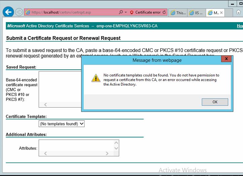Viewport: 243px width, 176px height.
Task: View the Certificate error details text
Action: 148,12
